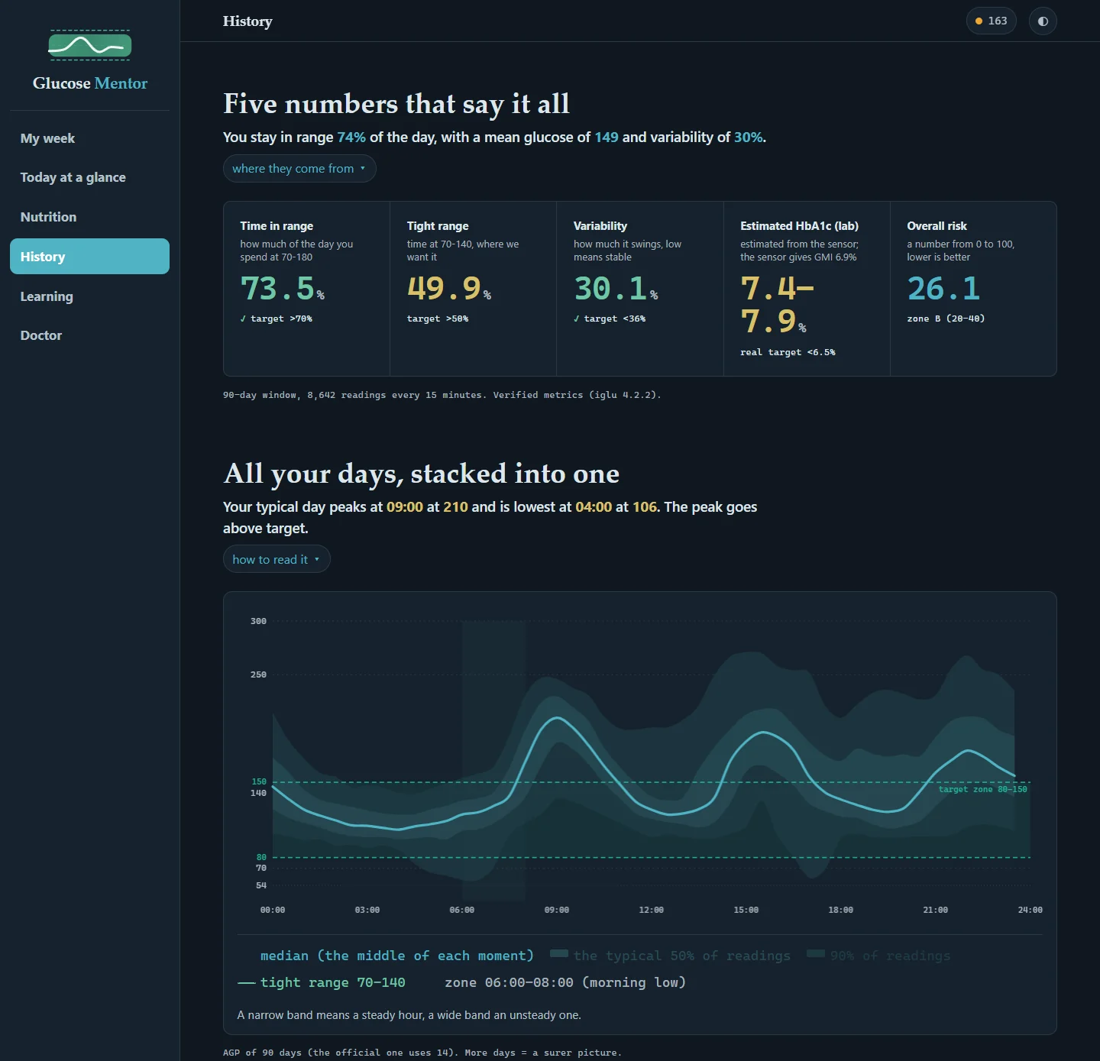Click the lowest time '04:00' highlighted text
The width and height of the screenshot is (1100, 1061).
tap(594, 507)
